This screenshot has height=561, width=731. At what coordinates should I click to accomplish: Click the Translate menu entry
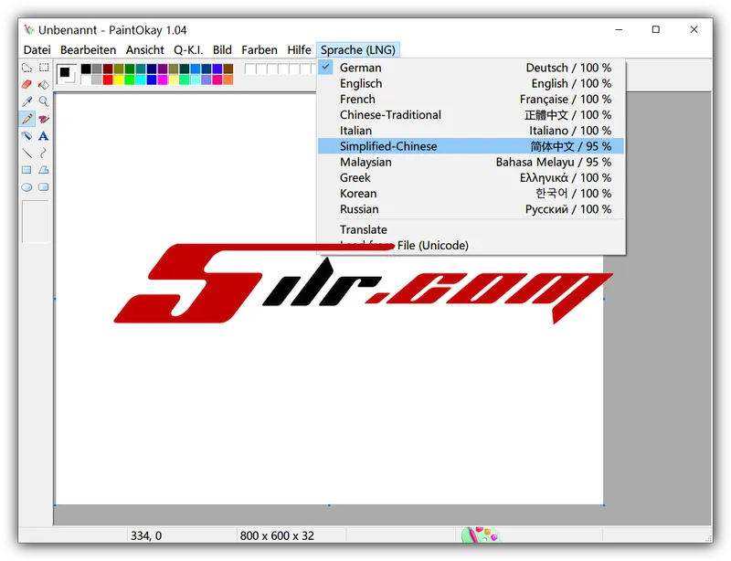(471, 229)
